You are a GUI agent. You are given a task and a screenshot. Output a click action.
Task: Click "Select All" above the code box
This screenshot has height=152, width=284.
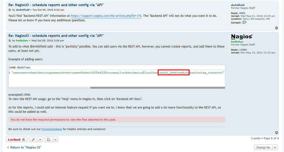click(x=24, y=68)
